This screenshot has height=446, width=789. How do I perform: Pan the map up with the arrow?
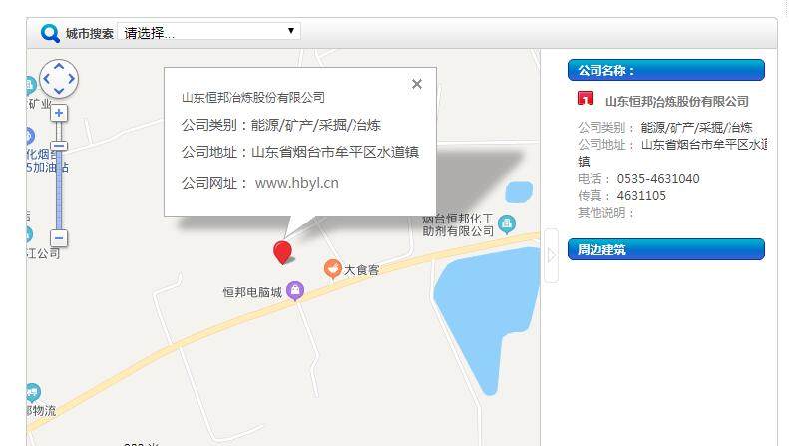59,66
